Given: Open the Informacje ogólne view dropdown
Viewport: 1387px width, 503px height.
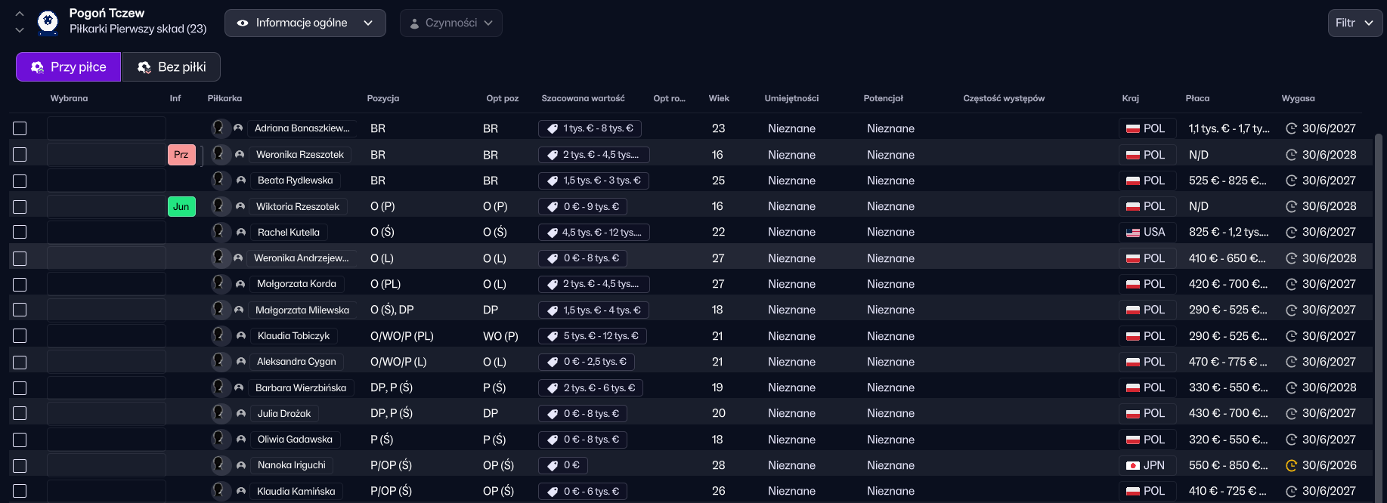Looking at the screenshot, I should point(305,23).
